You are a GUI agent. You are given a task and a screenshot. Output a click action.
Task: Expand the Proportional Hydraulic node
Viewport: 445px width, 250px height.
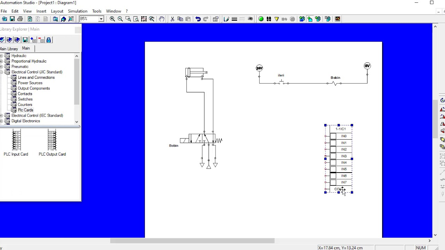coord(1,61)
